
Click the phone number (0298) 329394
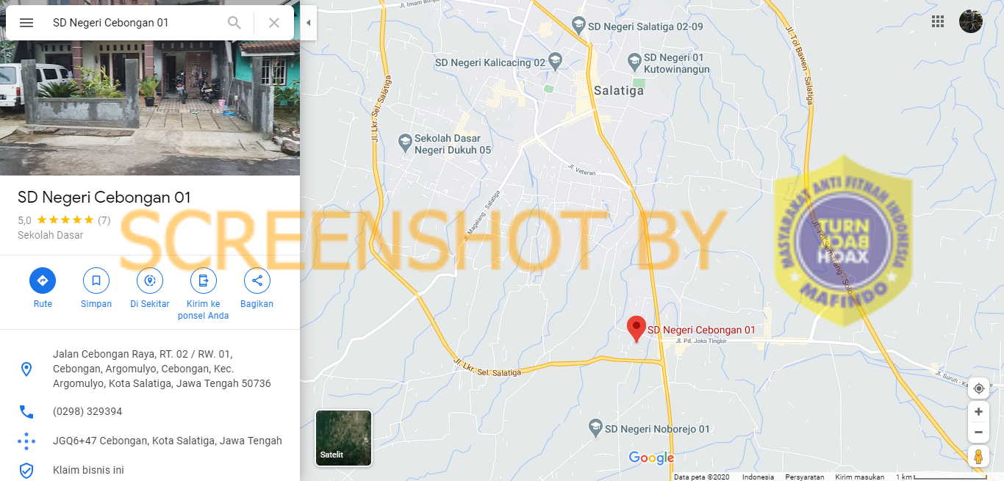click(87, 411)
